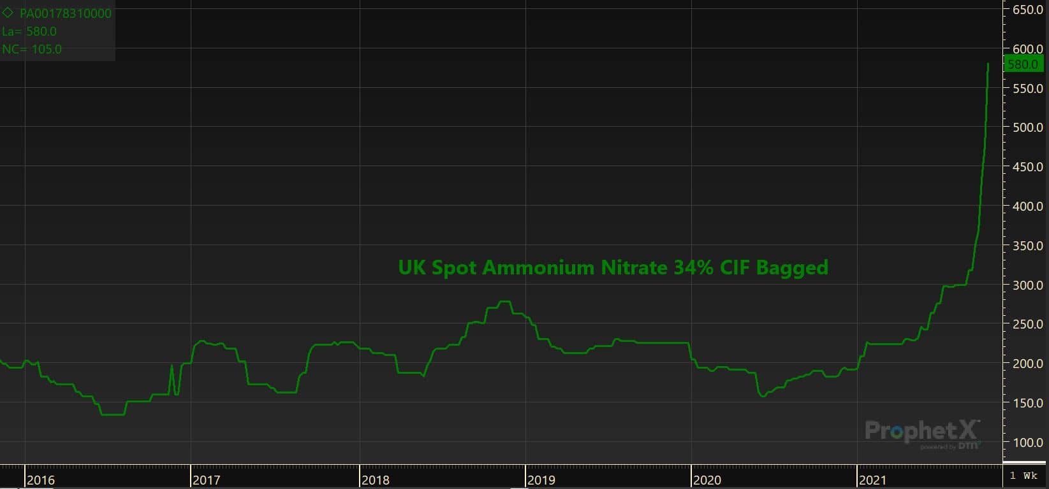Click the 2016 label on the time axis
The height and width of the screenshot is (489, 1049).
(x=41, y=480)
